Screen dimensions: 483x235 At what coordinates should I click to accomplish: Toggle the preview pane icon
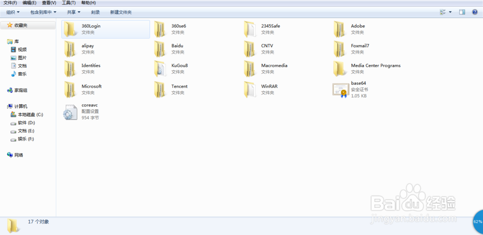(x=462, y=12)
